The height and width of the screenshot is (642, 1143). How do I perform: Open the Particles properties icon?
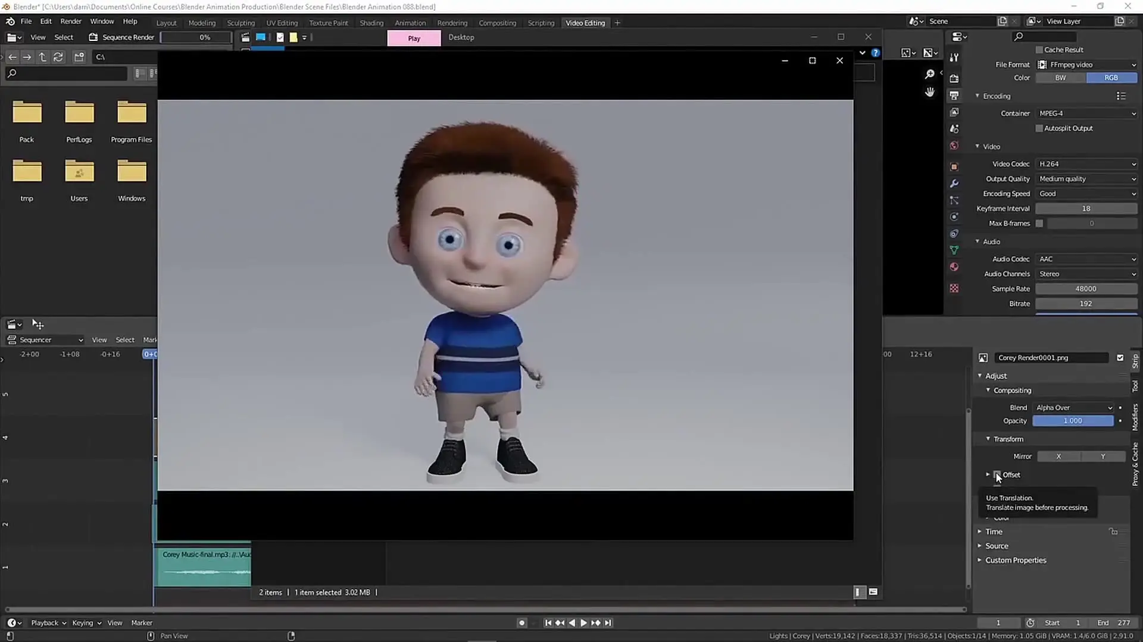point(954,200)
